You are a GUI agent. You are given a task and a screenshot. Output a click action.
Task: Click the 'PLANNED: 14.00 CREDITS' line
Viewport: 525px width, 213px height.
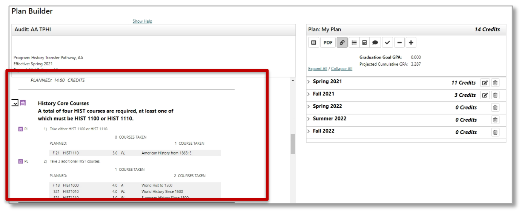tap(57, 80)
